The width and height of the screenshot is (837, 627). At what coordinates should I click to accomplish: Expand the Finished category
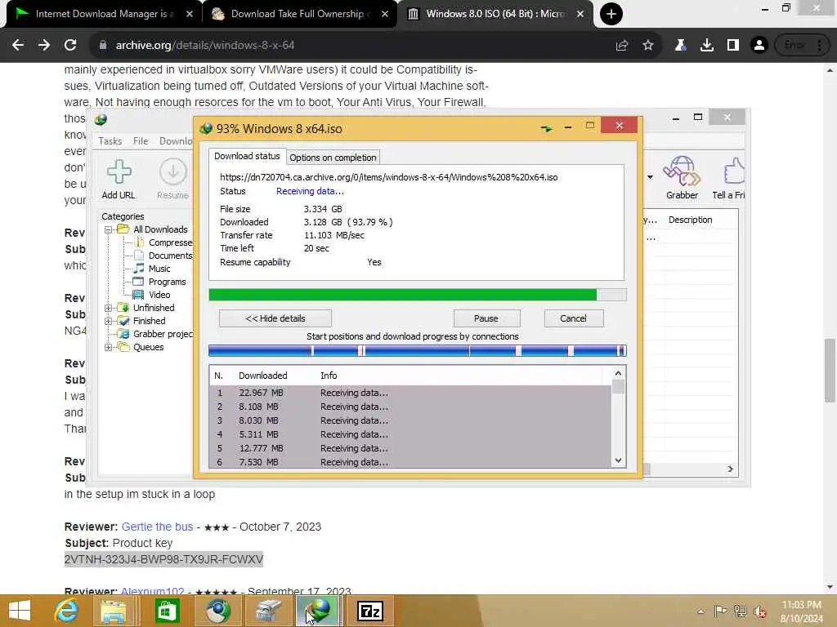pyautogui.click(x=109, y=321)
